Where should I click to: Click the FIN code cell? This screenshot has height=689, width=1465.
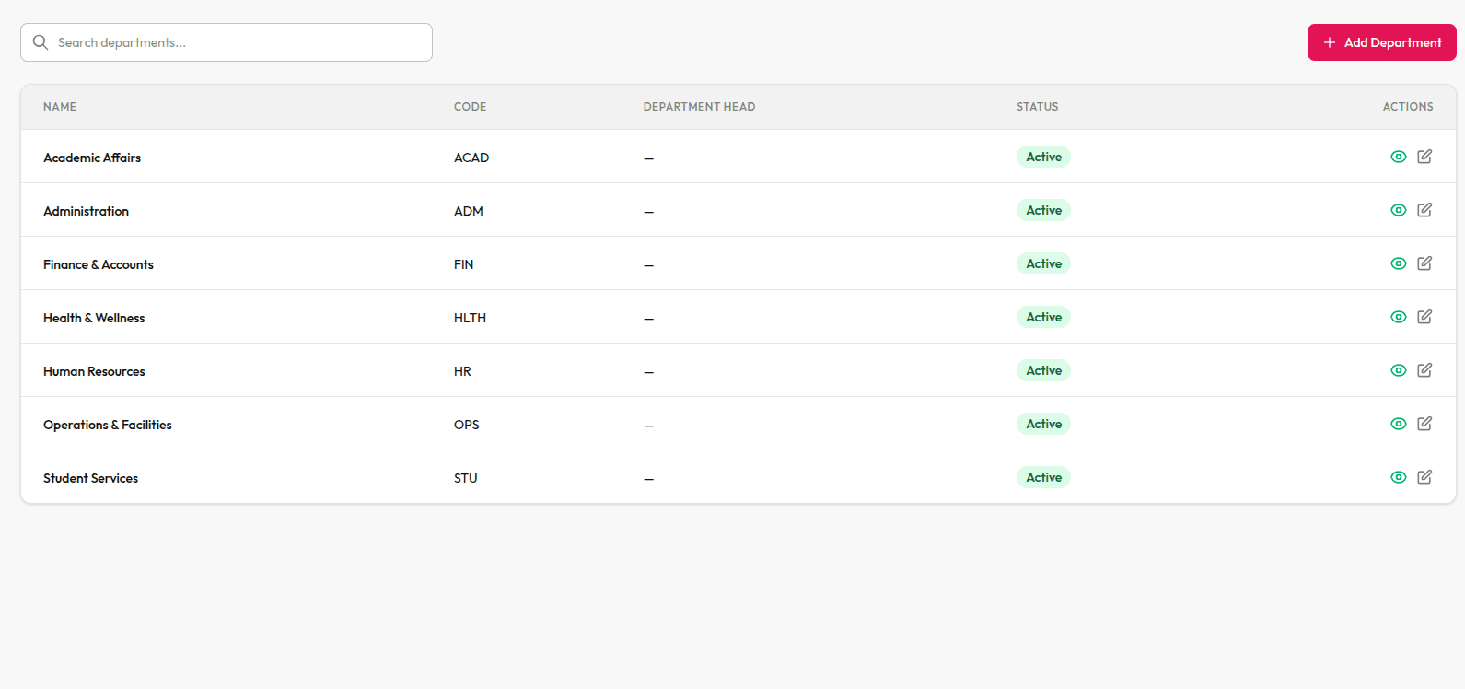[464, 264]
